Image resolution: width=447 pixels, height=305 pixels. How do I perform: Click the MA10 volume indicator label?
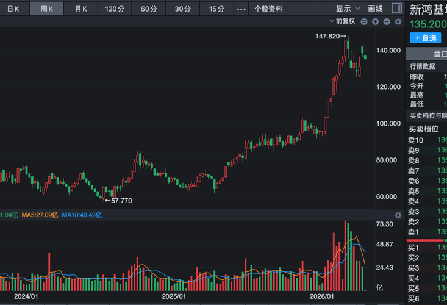tap(82, 215)
